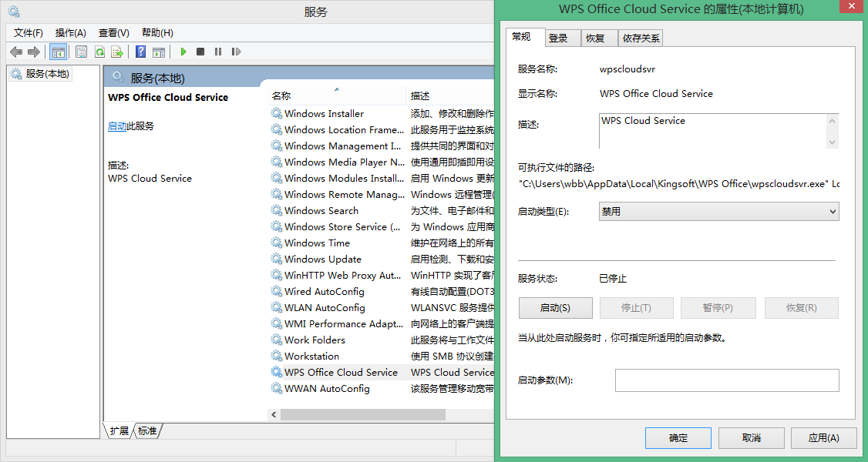Screen dimensions: 868x462
Task: Click gear icon beside Windows Update
Action: coord(276,259)
